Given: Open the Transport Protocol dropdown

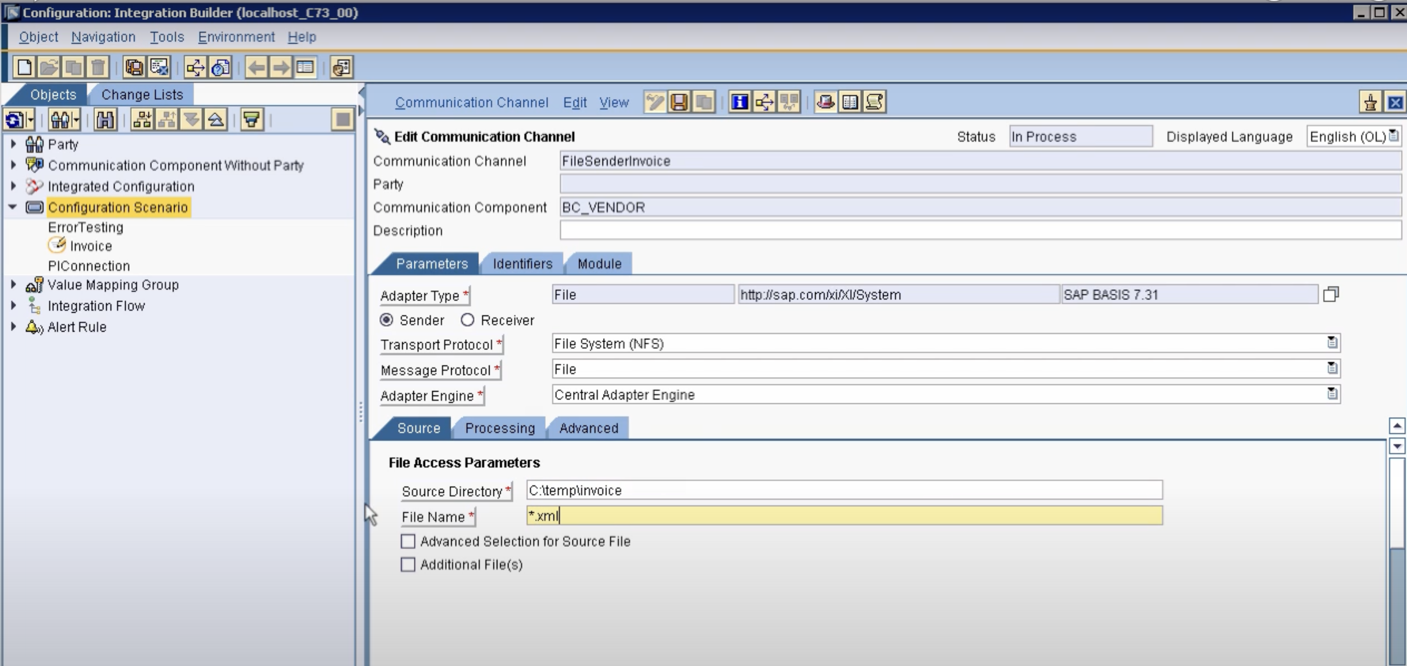Looking at the screenshot, I should pyautogui.click(x=1332, y=343).
